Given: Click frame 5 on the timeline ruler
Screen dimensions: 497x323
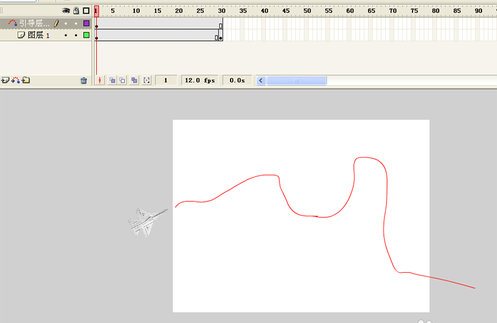Looking at the screenshot, I should click(113, 11).
